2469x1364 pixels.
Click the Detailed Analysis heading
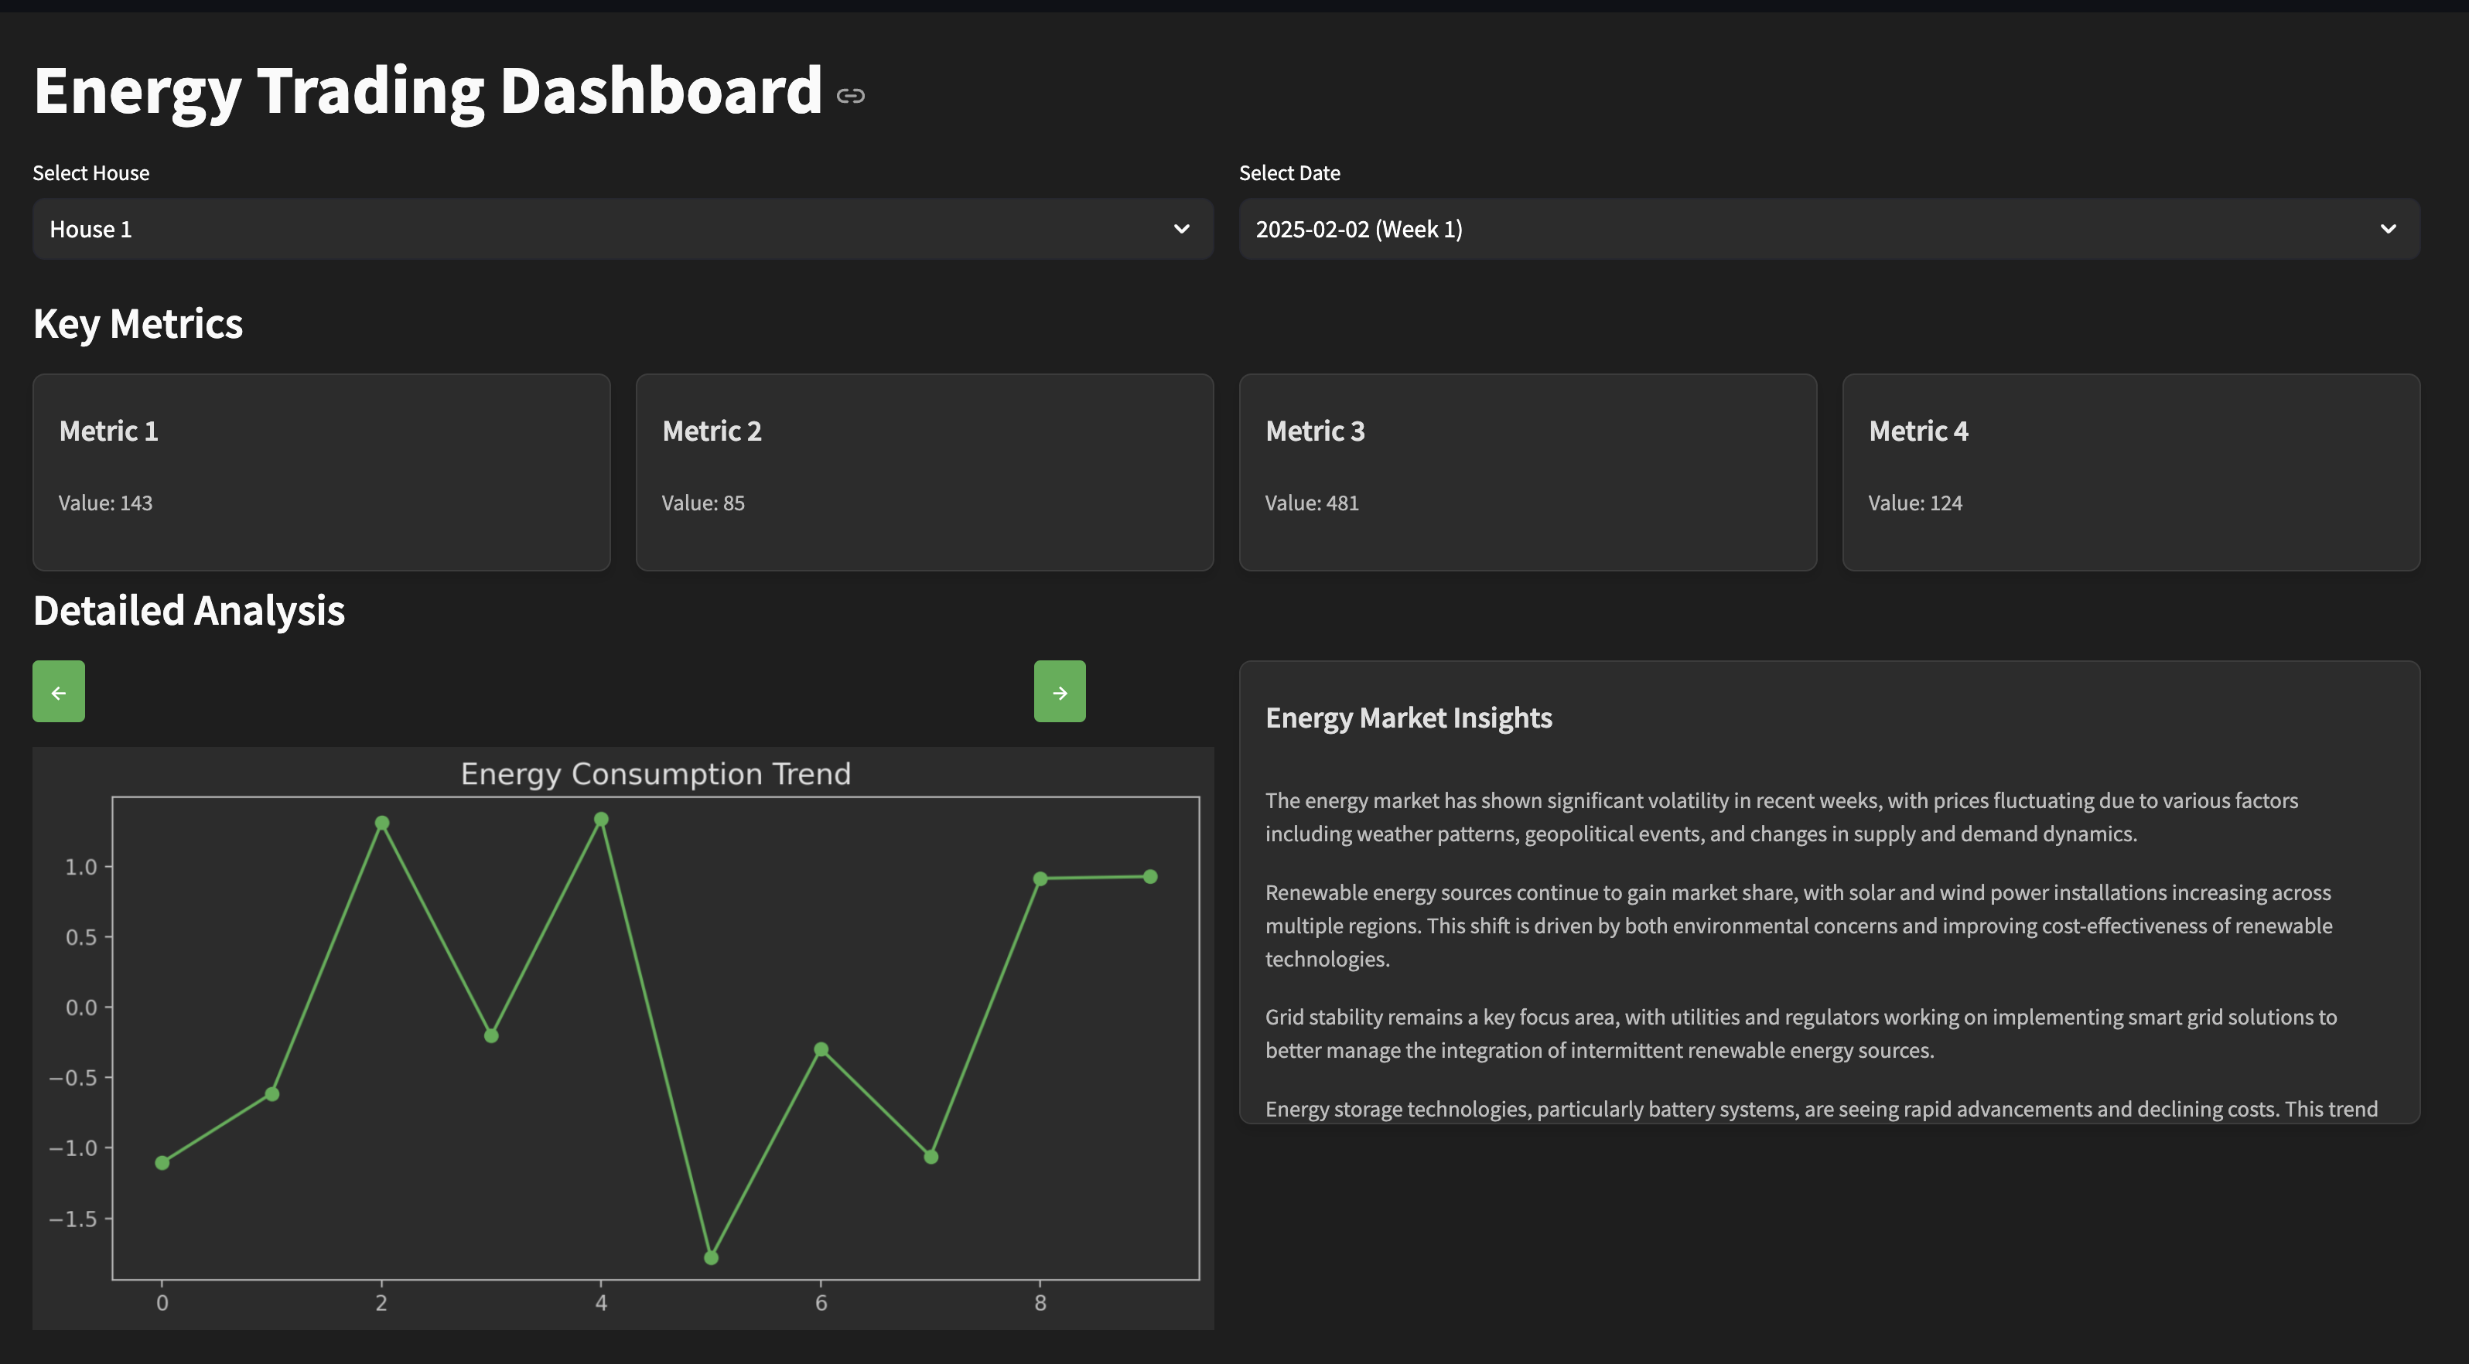coord(189,611)
